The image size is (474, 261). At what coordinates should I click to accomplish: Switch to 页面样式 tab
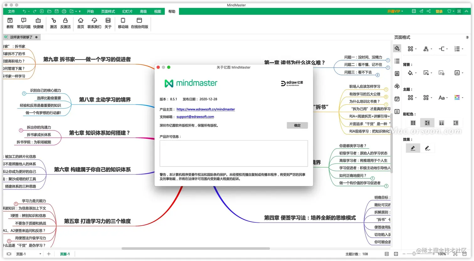click(108, 11)
